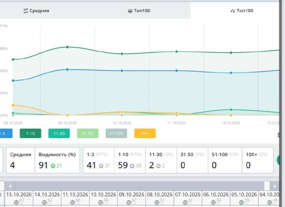Click the gray up-arrow next to 38
Screen dimensions: 285x207
[132, 166]
